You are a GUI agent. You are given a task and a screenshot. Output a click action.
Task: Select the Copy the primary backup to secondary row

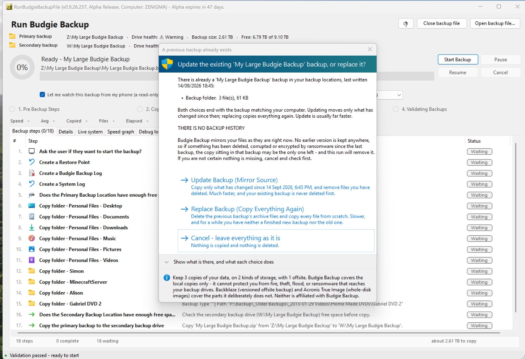point(261,325)
